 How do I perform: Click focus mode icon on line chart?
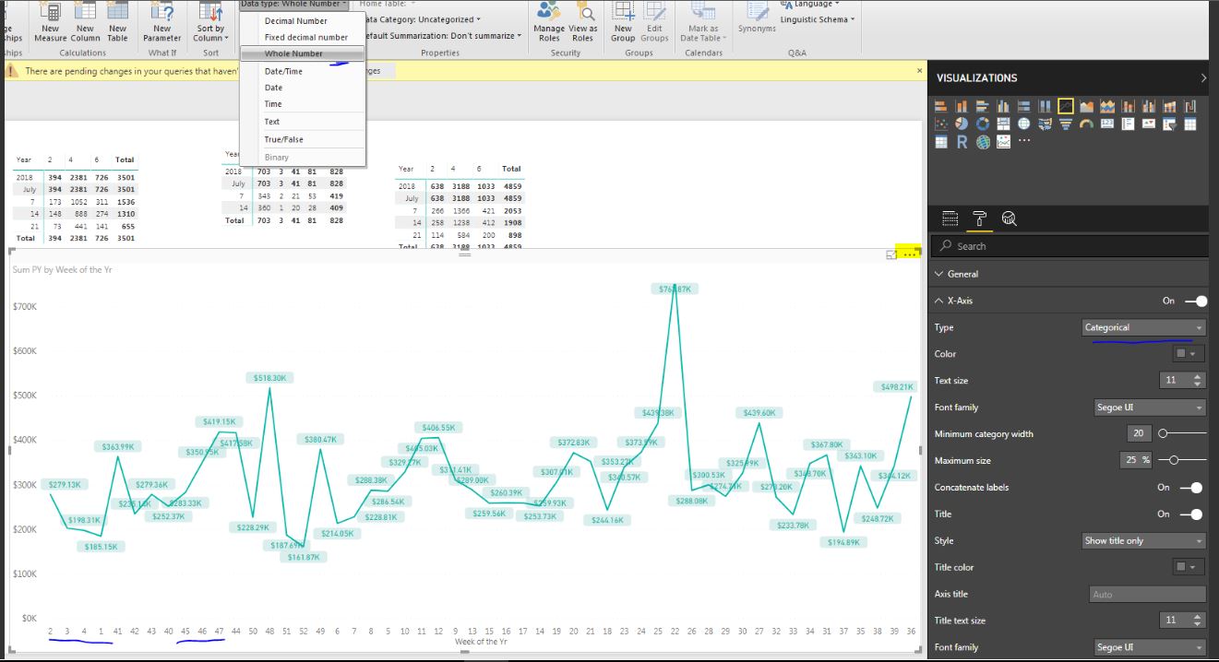tap(891, 254)
